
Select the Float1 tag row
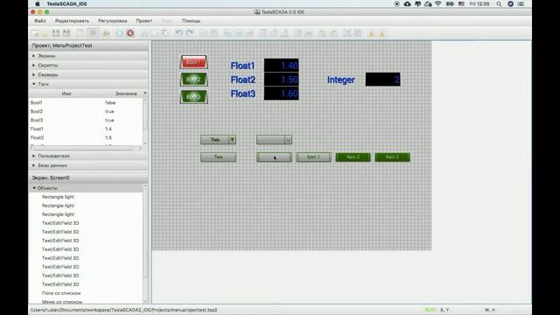(x=86, y=129)
